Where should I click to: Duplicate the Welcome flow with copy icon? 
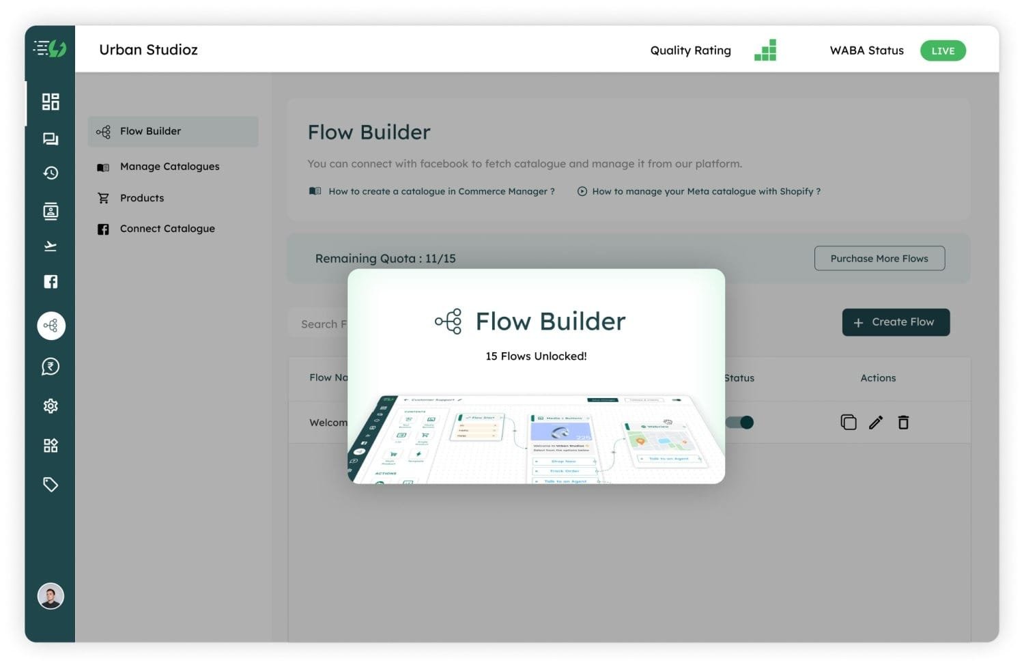[849, 423]
